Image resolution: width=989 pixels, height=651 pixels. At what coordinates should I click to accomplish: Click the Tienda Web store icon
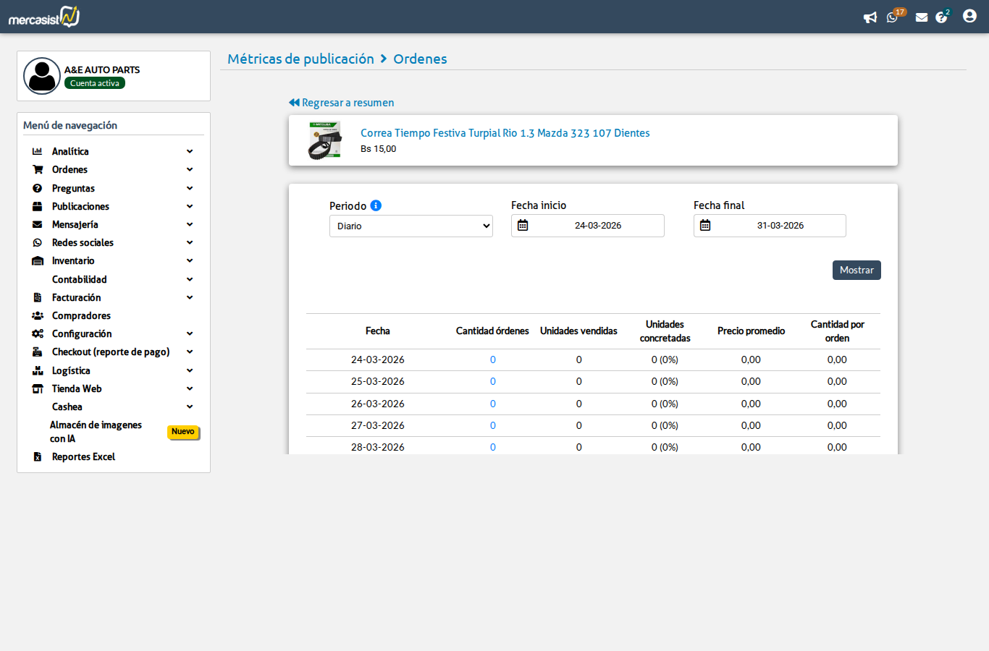(38, 388)
